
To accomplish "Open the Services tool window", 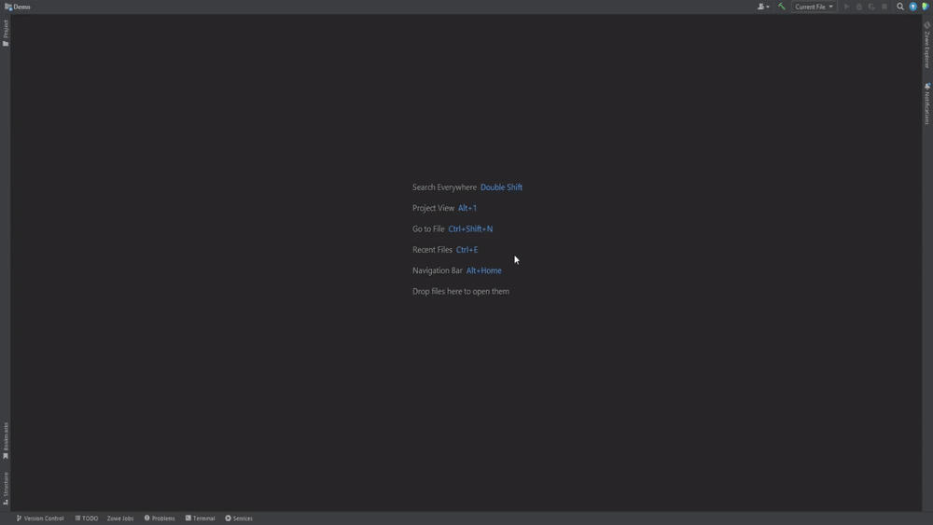I will click(239, 518).
